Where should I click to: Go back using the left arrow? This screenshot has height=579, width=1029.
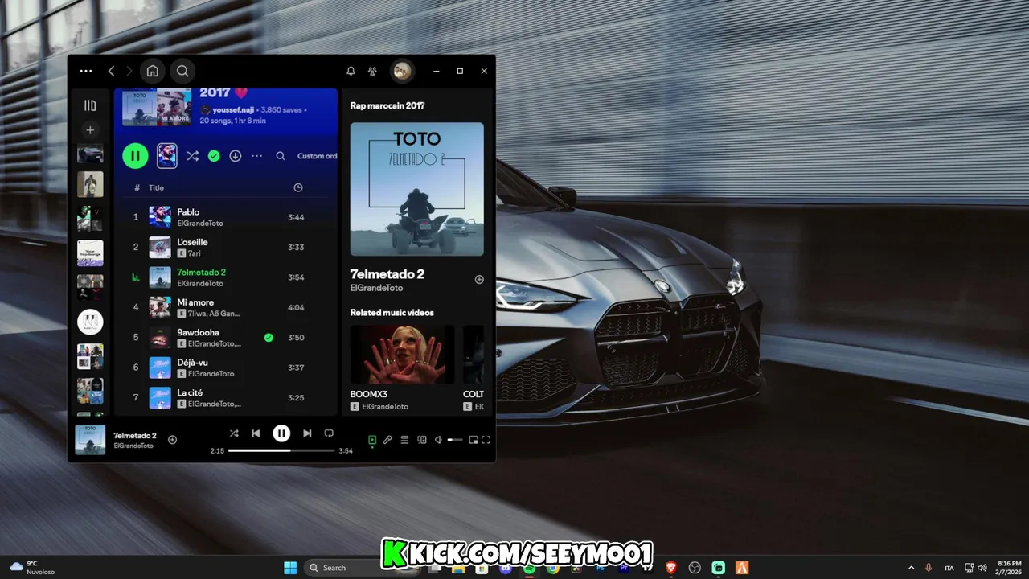point(111,71)
